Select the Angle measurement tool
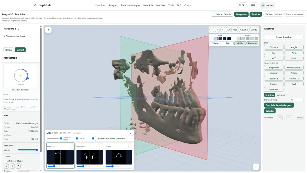Screen dimensions: 307x173 [x=294, y=47]
